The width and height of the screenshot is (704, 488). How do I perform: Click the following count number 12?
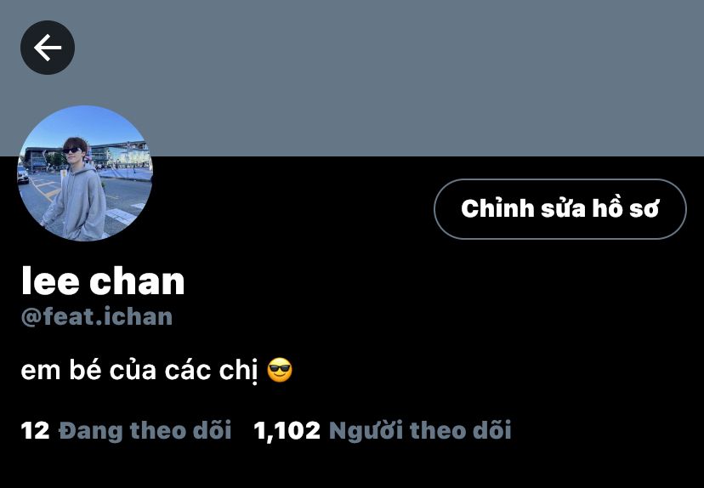[35, 430]
